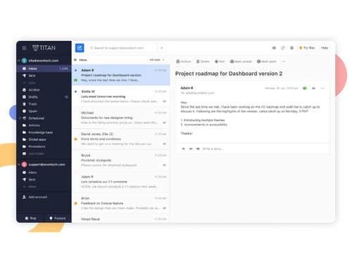Image resolution: width=352 pixels, height=264 pixels.
Task: Click the reply arrow in message header
Action: pos(314,88)
